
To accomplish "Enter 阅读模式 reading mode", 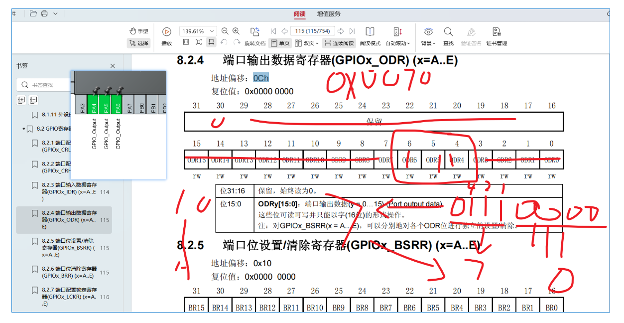I will tap(370, 36).
